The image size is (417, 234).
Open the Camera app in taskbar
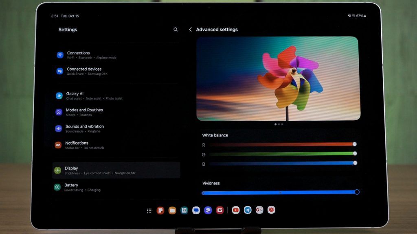point(219,210)
